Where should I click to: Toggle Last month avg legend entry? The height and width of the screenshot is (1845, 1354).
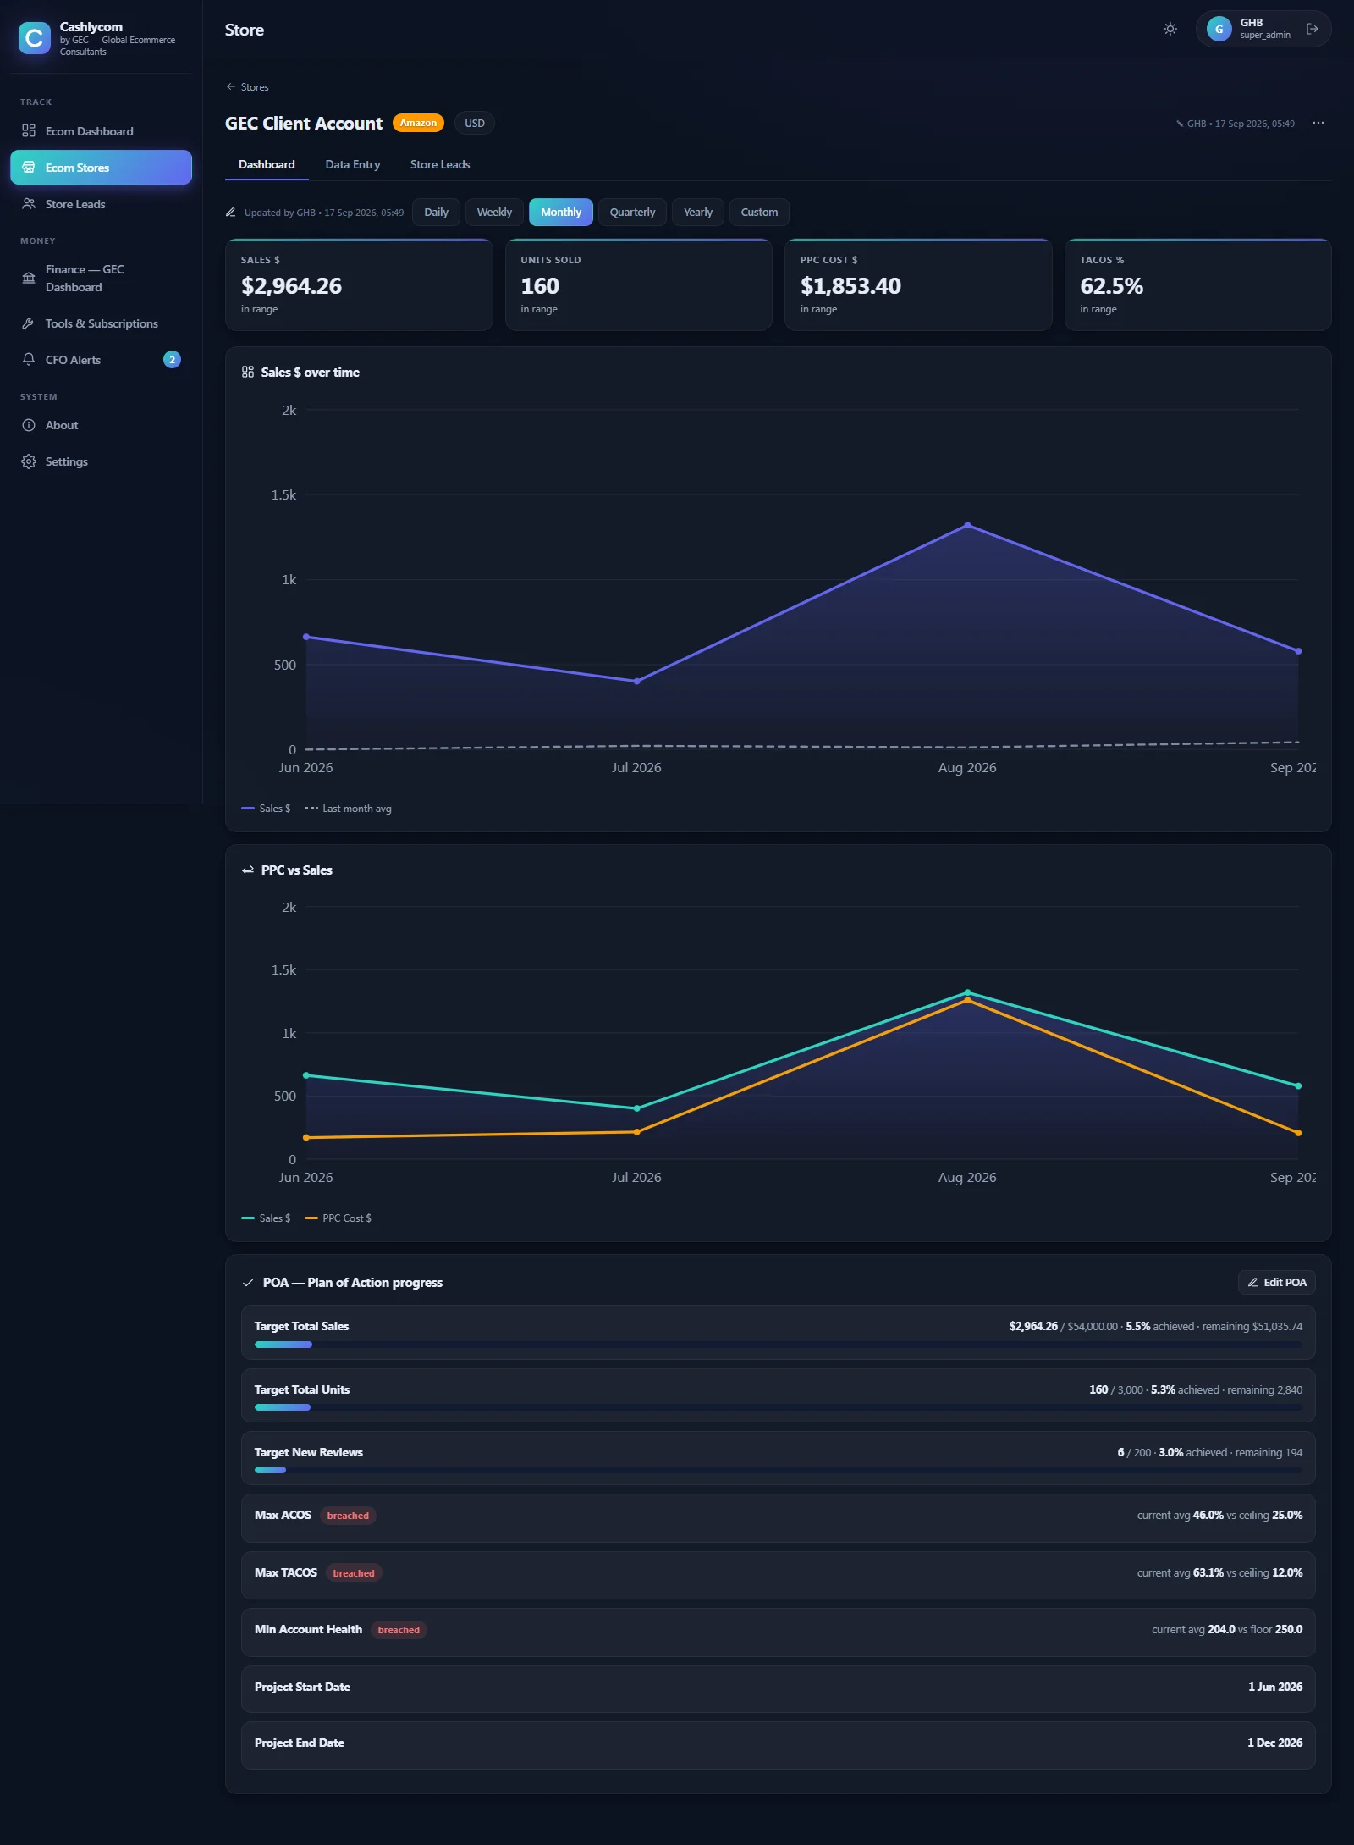point(348,809)
